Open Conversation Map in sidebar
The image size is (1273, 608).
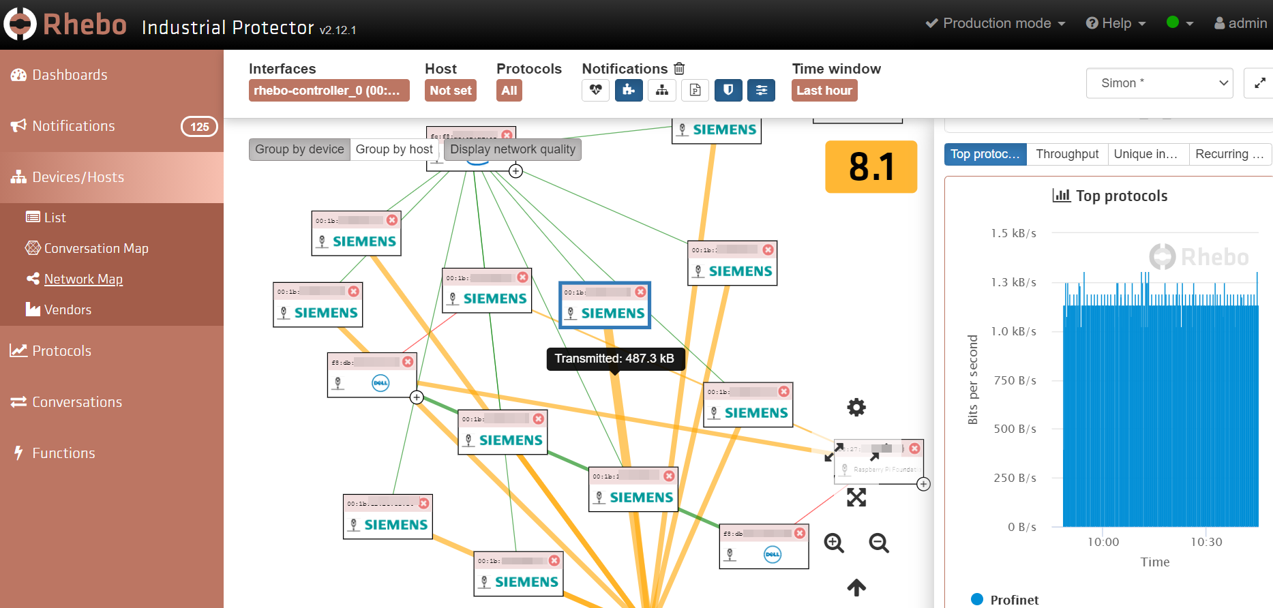point(96,248)
